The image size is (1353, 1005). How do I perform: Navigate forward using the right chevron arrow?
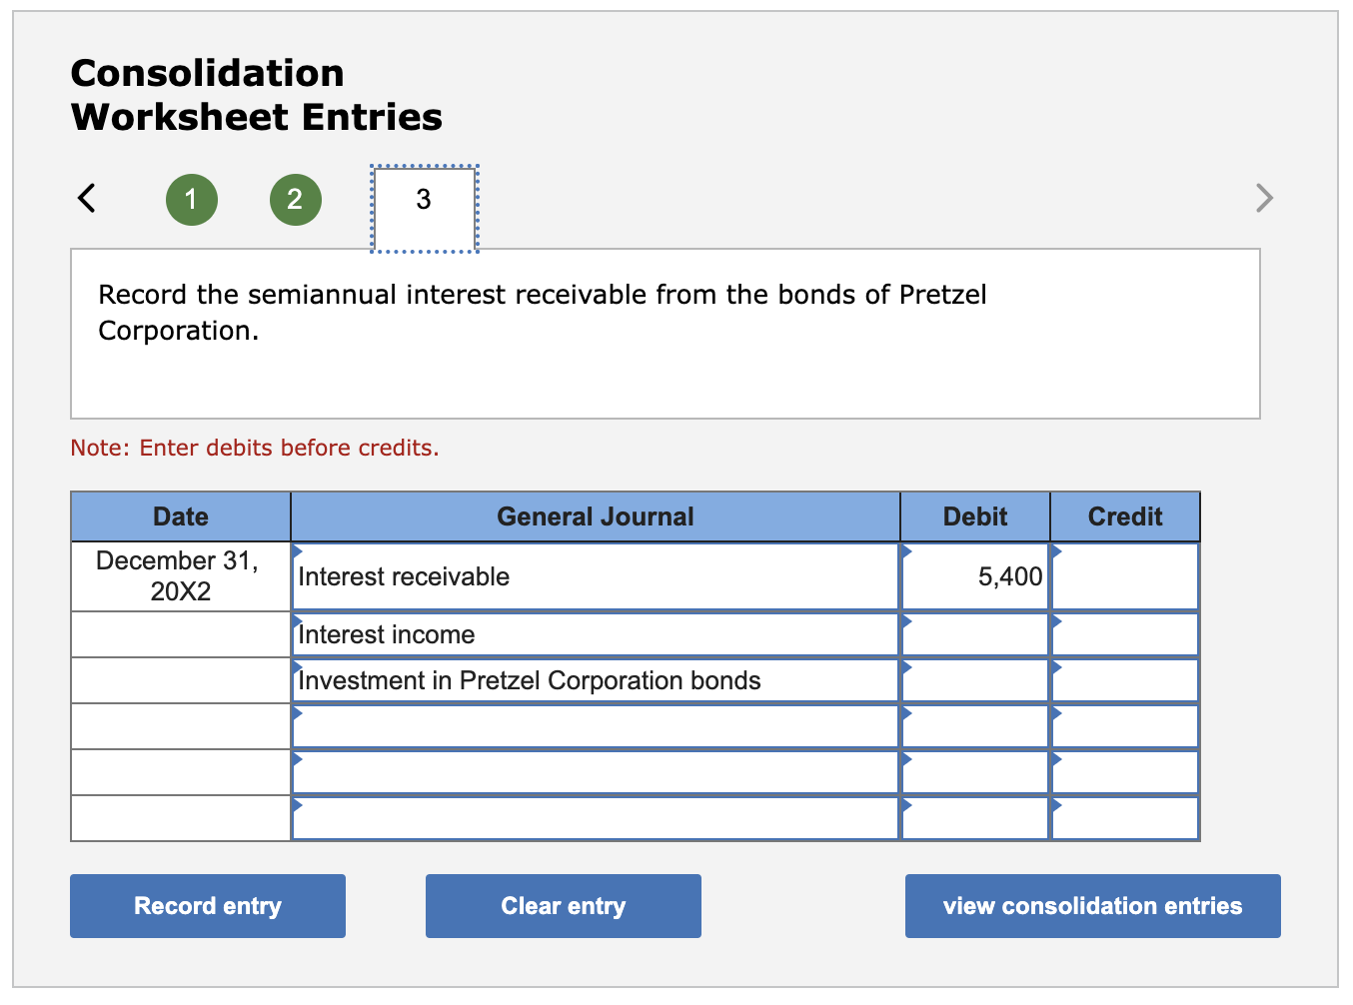1264,198
